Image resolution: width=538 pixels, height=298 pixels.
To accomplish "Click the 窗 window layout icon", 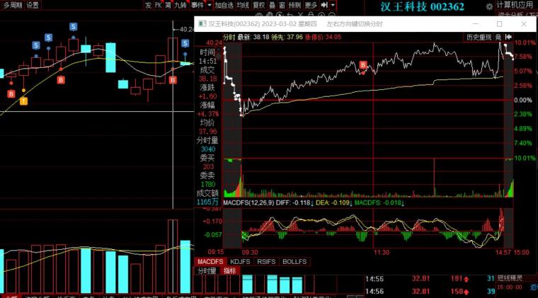I will click(x=282, y=5).
